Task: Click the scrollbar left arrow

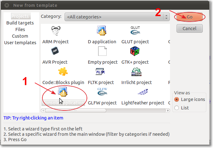Action: [43, 110]
